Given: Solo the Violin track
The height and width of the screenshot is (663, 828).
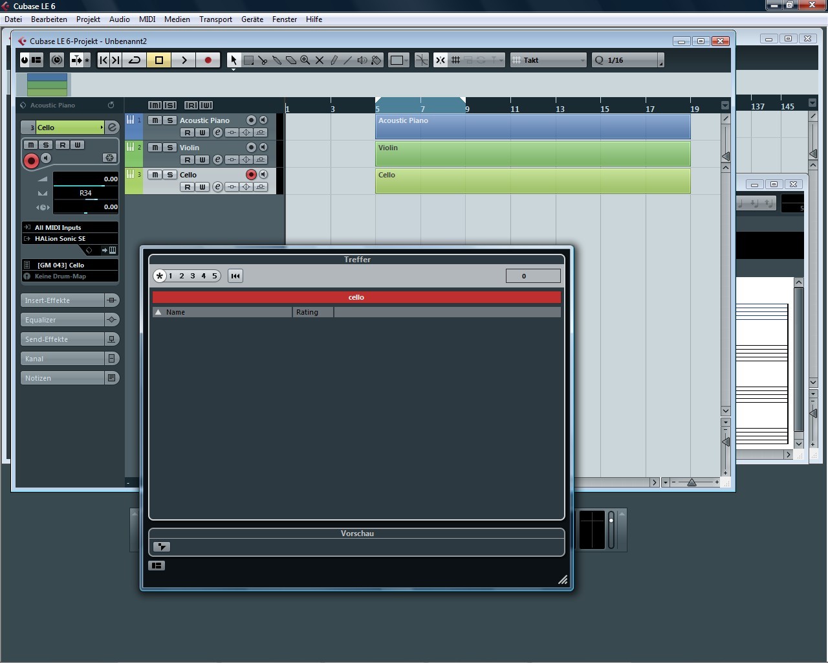Looking at the screenshot, I should 170,148.
